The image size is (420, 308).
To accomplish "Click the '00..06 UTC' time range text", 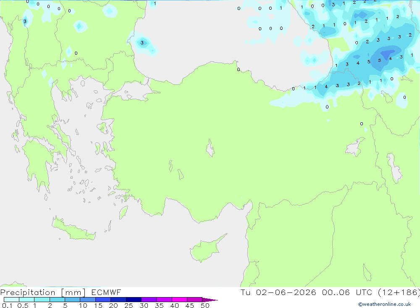I will click(347, 292).
